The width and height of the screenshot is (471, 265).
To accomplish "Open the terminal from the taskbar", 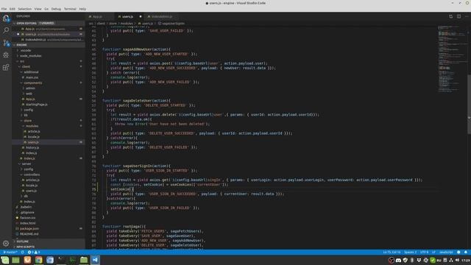I will (x=61, y=260).
